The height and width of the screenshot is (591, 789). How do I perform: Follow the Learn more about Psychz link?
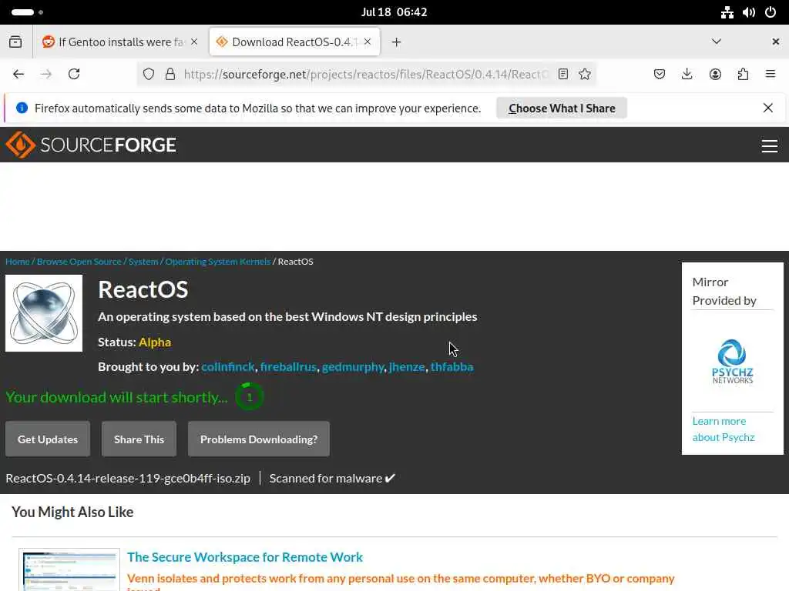(x=723, y=429)
